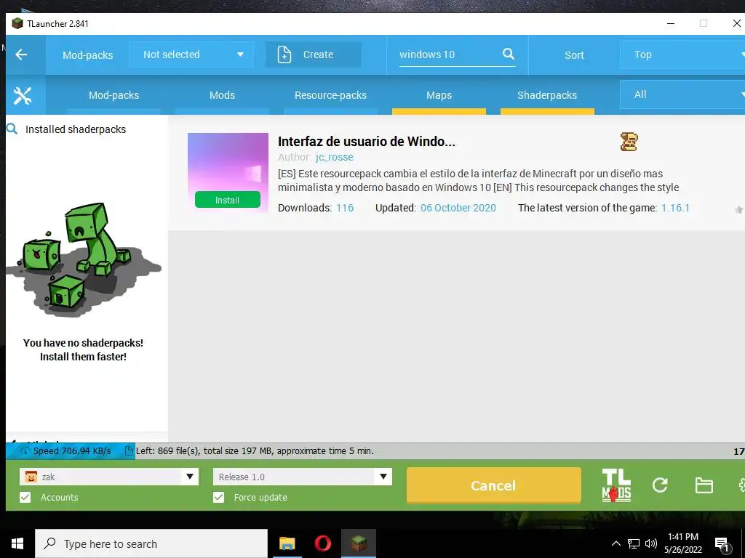Open the All filter dropdown
The image size is (745, 558).
(x=682, y=94)
